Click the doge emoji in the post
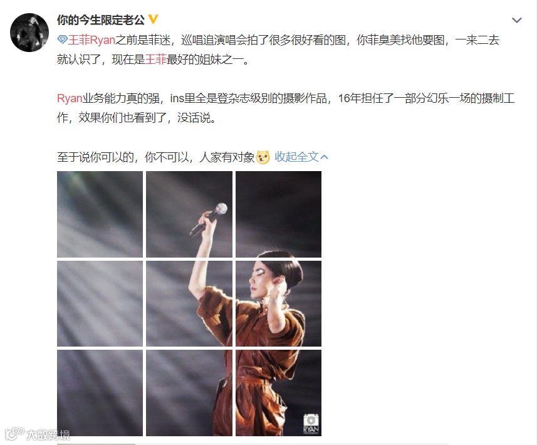The image size is (537, 445). [x=263, y=157]
